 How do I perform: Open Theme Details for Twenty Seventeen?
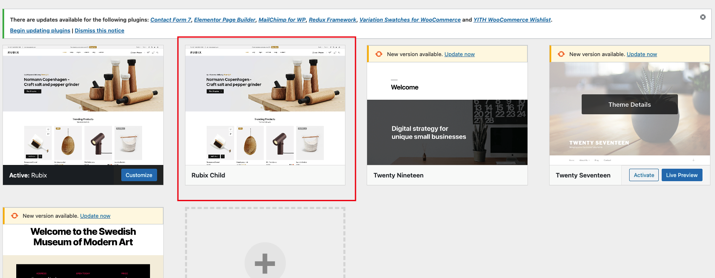[x=629, y=104]
